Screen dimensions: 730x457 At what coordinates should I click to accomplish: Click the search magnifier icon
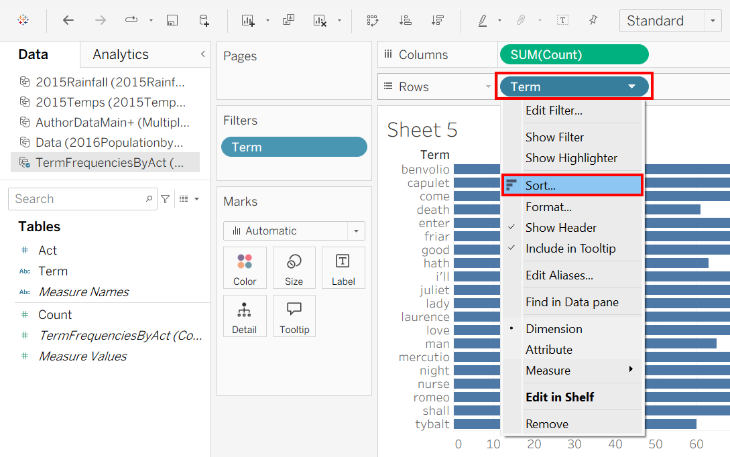149,199
